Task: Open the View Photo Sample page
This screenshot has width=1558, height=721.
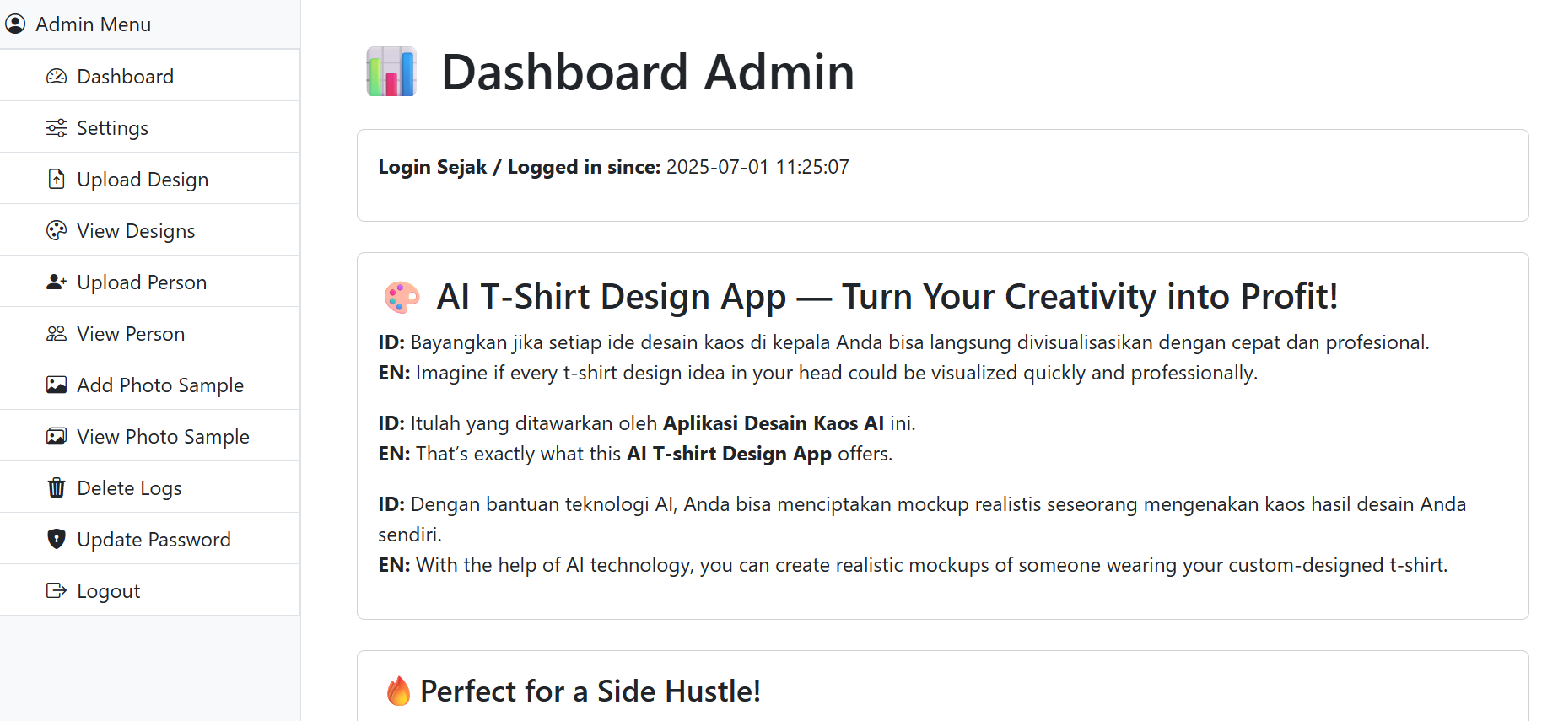Action: pos(163,437)
